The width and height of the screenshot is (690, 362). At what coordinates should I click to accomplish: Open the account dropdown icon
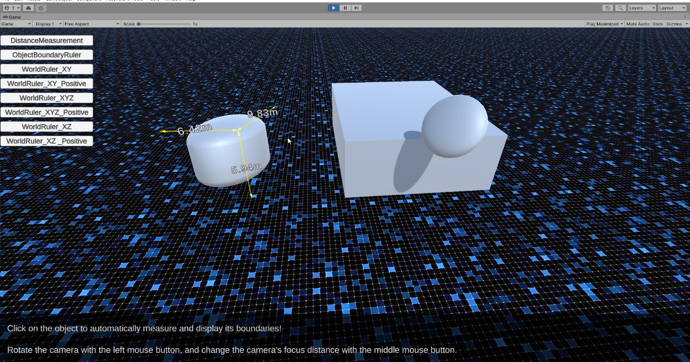tap(11, 8)
